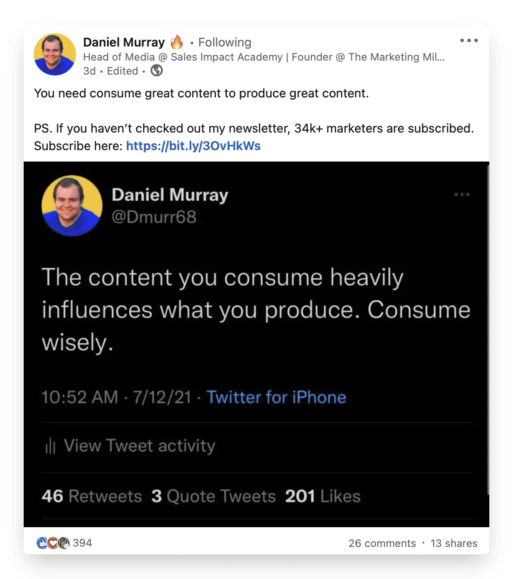Click the bar chart Tweet activity icon
Screen dimensions: 513x579
tap(50, 446)
